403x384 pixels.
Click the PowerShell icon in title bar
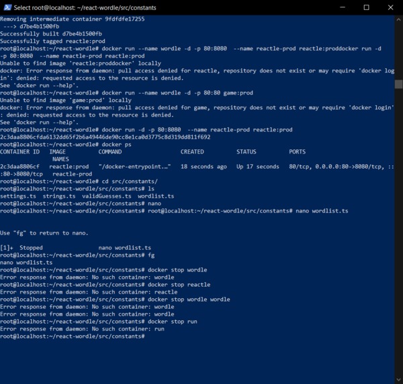7,7
